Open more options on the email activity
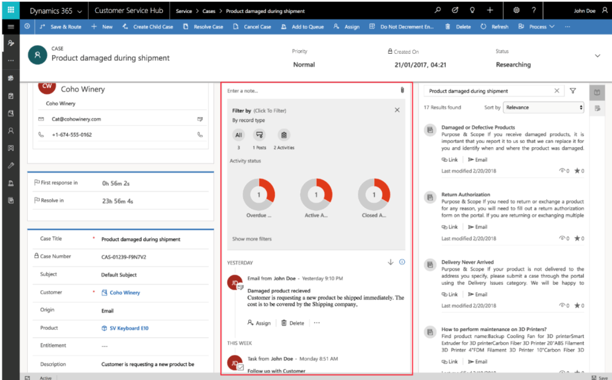The height and width of the screenshot is (380, 612). pyautogui.click(x=317, y=323)
